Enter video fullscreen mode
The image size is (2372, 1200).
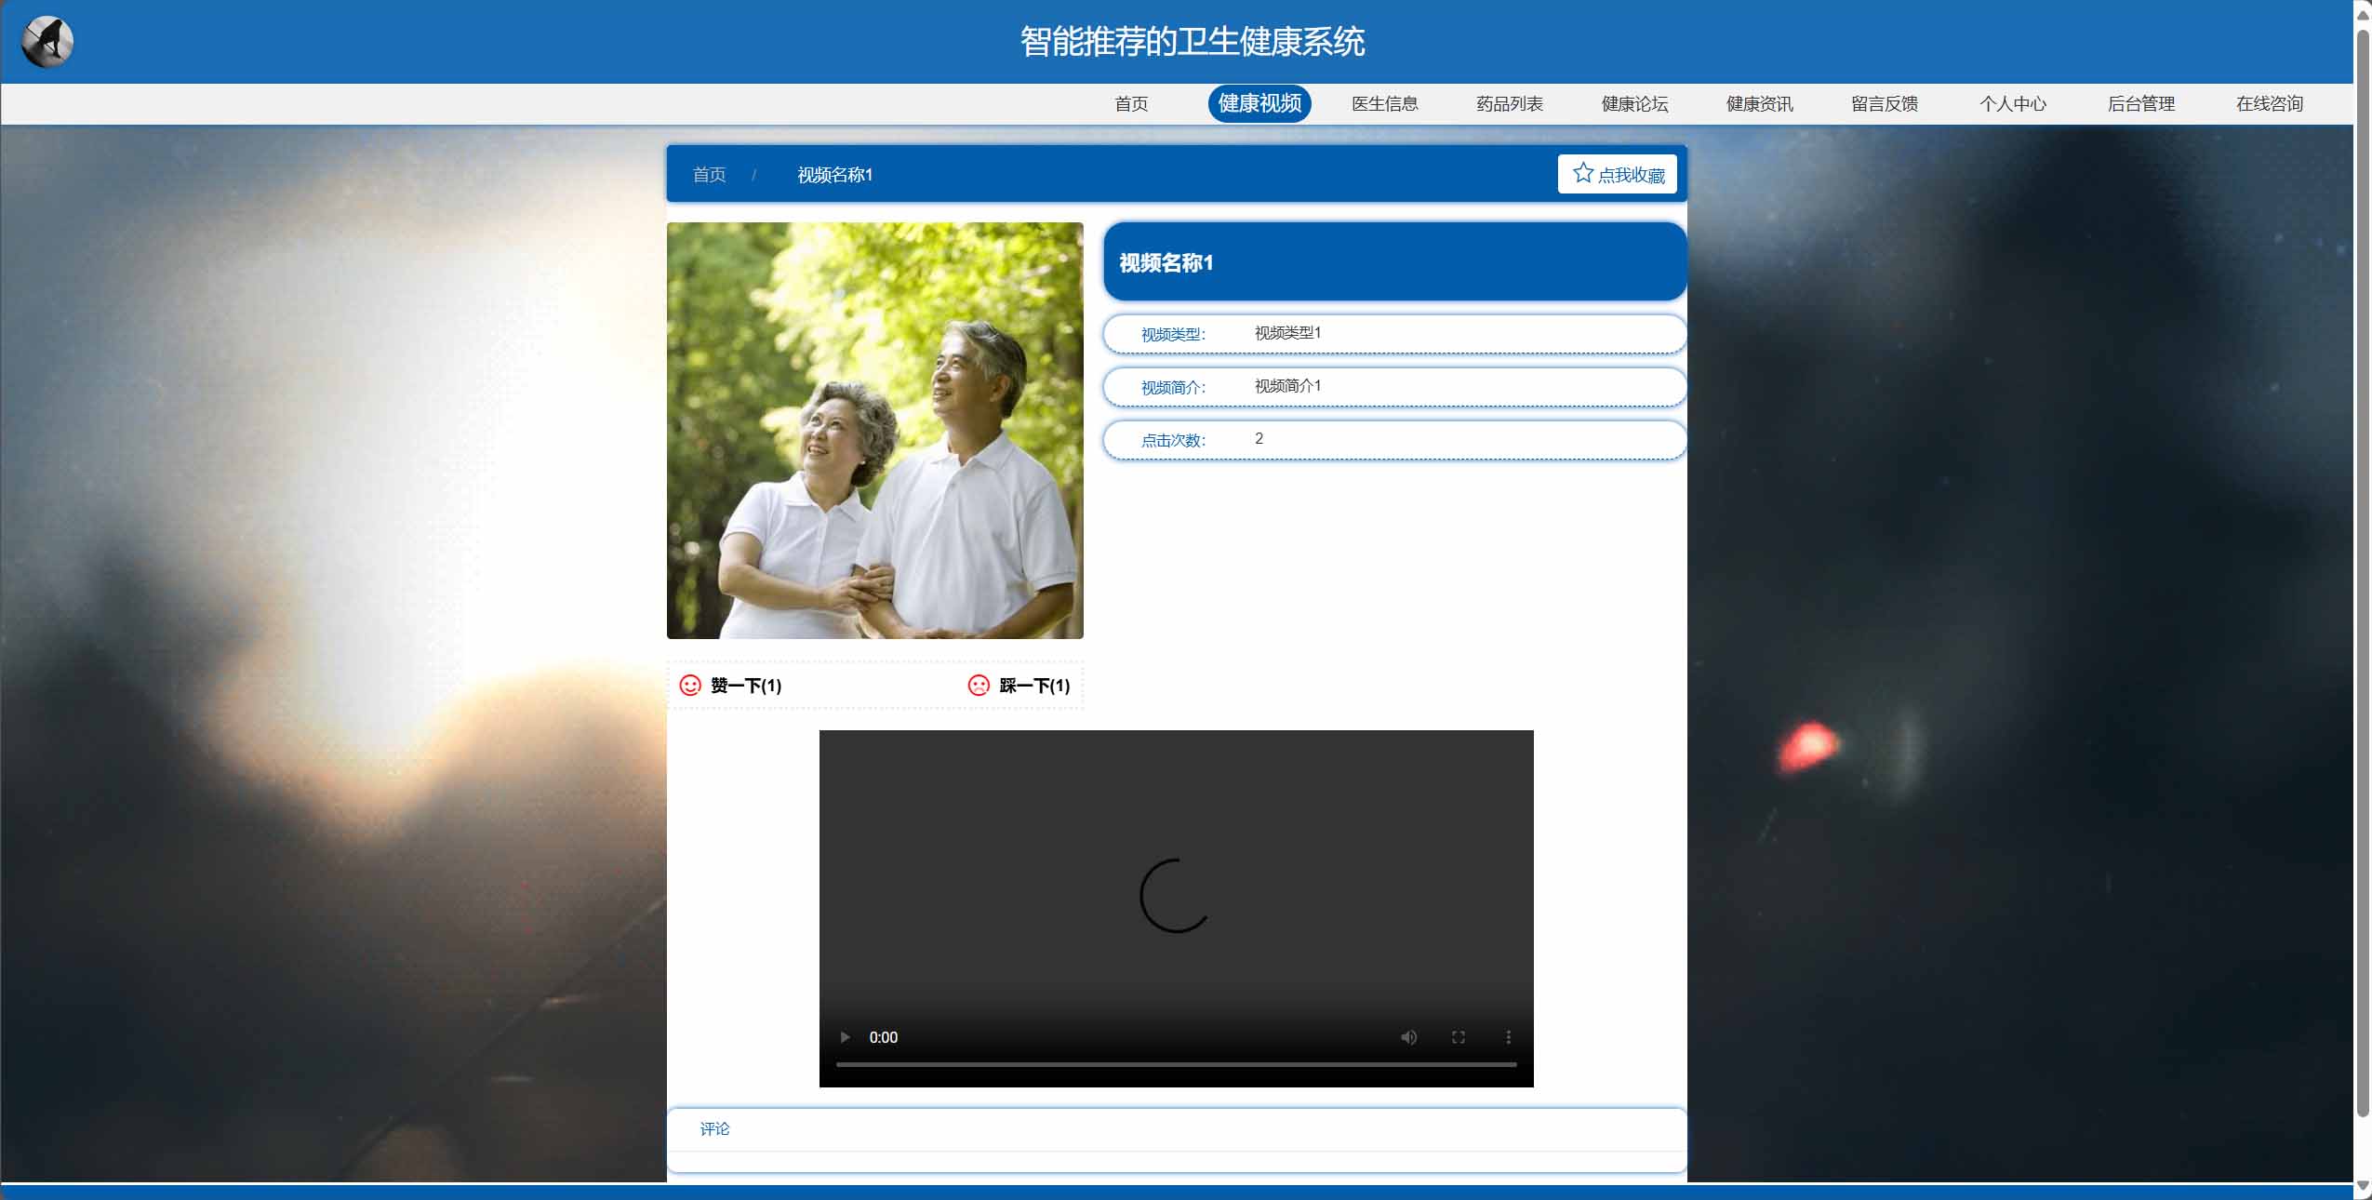coord(1459,1037)
